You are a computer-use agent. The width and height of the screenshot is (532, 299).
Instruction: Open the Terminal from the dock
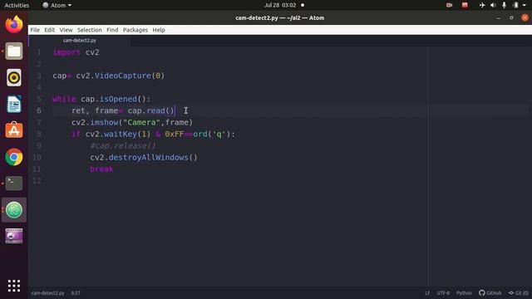[14, 183]
